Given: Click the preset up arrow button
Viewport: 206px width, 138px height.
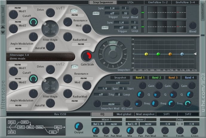Looking at the screenshot, I should pos(3,27).
